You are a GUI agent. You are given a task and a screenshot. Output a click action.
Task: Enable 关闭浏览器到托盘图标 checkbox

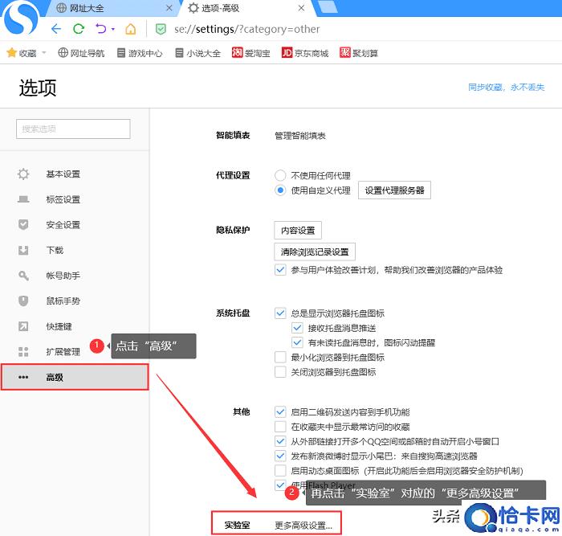coord(280,372)
